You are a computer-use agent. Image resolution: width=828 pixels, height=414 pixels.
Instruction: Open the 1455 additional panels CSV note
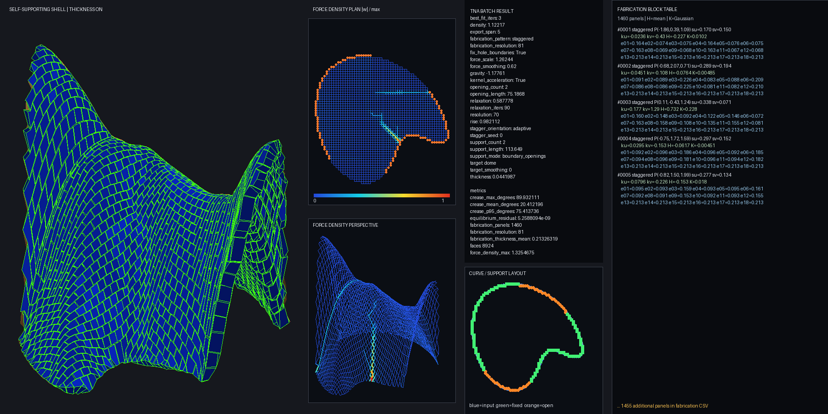662,406
